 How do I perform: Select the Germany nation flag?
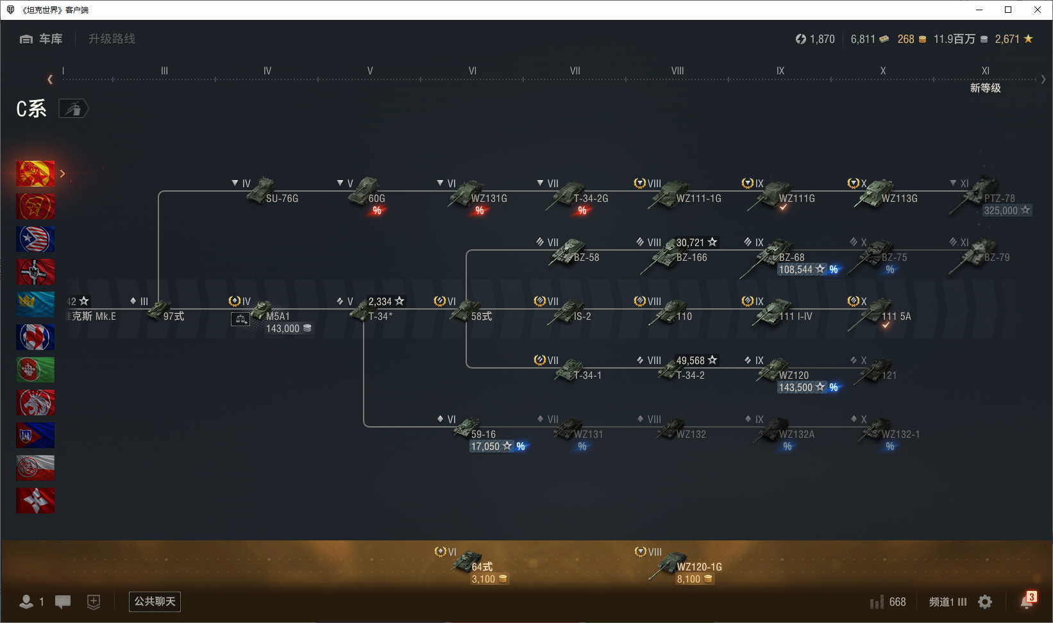(35, 272)
